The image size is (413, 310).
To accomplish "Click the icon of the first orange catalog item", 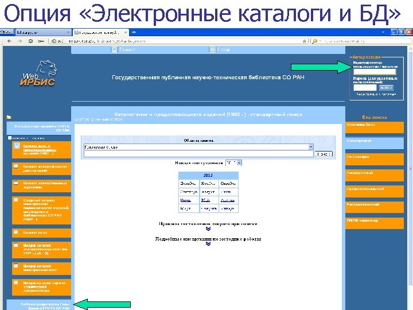I will pyautogui.click(x=17, y=146).
